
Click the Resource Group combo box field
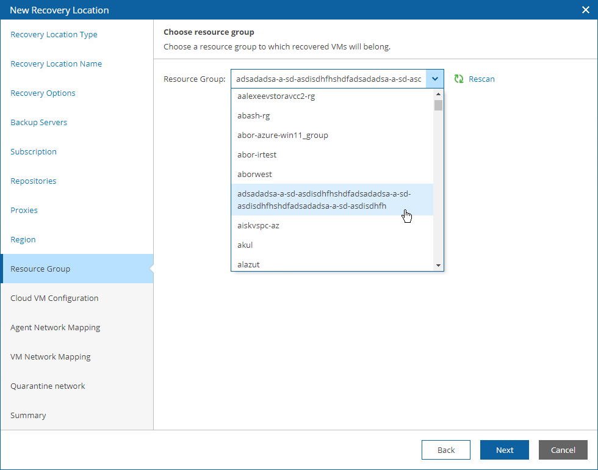point(328,79)
